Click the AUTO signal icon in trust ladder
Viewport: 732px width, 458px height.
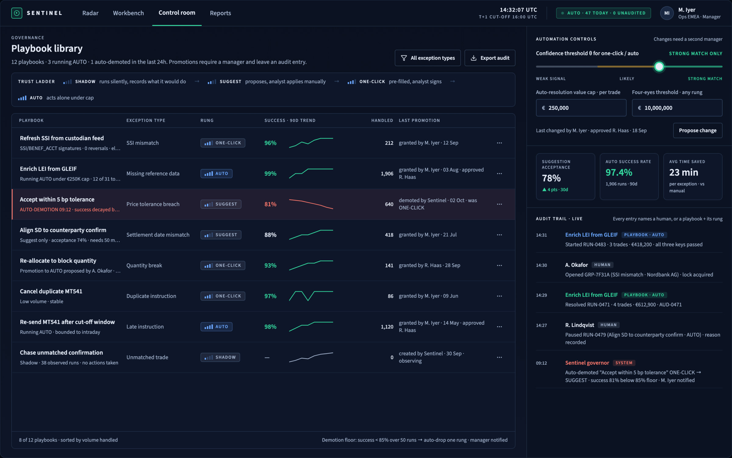pyautogui.click(x=22, y=98)
